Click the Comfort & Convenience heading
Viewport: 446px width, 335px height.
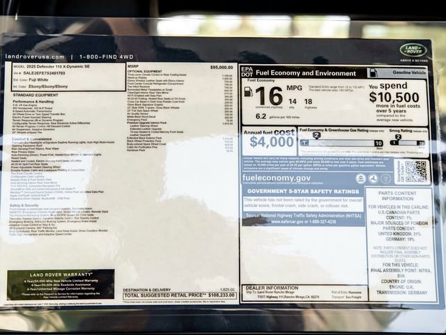pyautogui.click(x=31, y=139)
